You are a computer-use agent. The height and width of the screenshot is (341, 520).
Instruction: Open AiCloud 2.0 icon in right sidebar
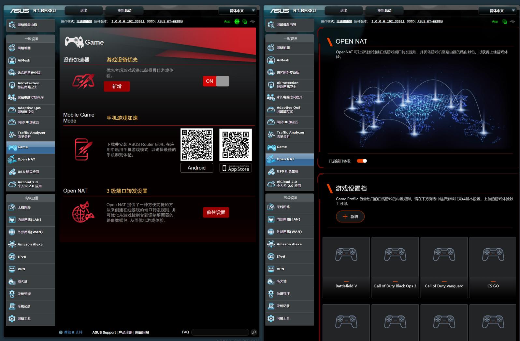pyautogui.click(x=271, y=184)
